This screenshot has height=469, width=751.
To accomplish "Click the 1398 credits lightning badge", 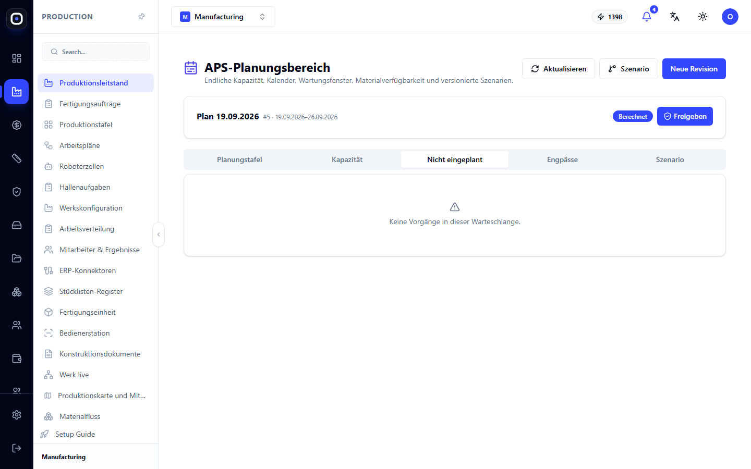I will click(x=610, y=17).
